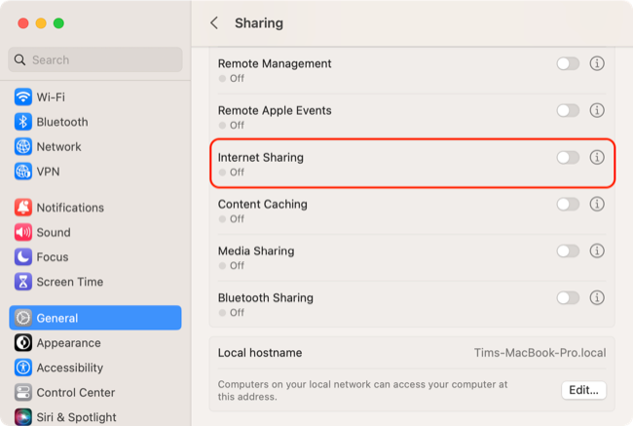This screenshot has height=426, width=633.
Task: Click the Edit… hostname button
Action: 583,390
